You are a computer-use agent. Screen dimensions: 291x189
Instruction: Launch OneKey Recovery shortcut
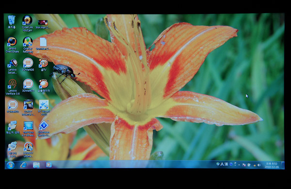point(28,45)
